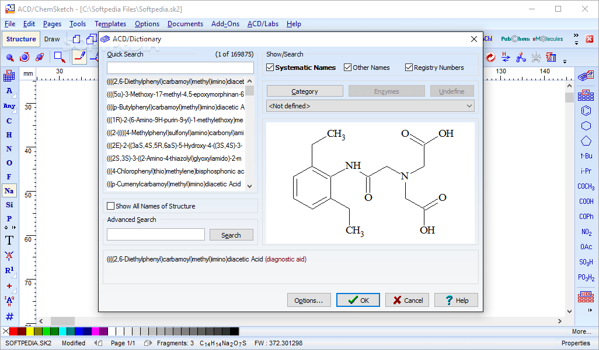Uncheck the Other Names checkbox
599x350 pixels.
coord(347,68)
